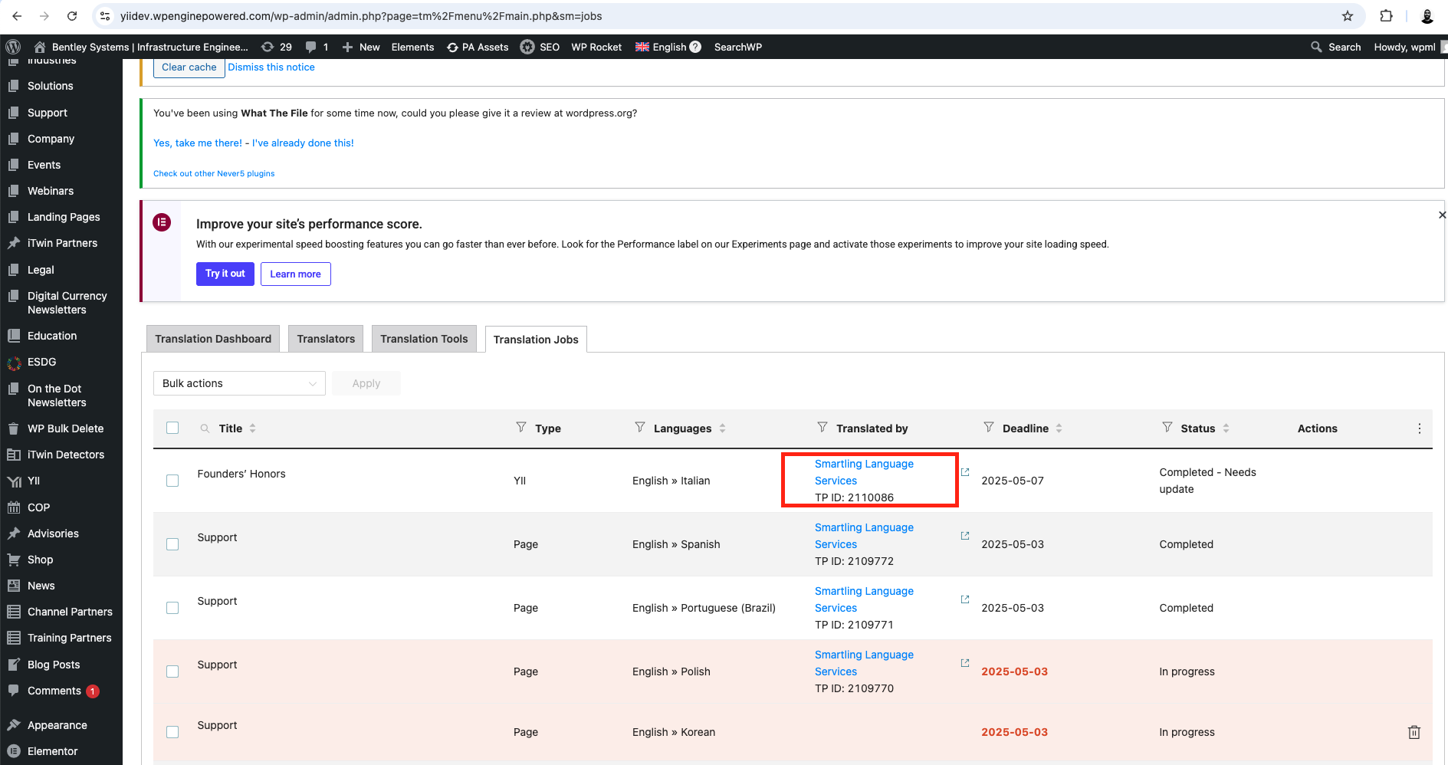Open the Bulk actions dropdown
Screen dimensions: 1448x765
[x=239, y=383]
